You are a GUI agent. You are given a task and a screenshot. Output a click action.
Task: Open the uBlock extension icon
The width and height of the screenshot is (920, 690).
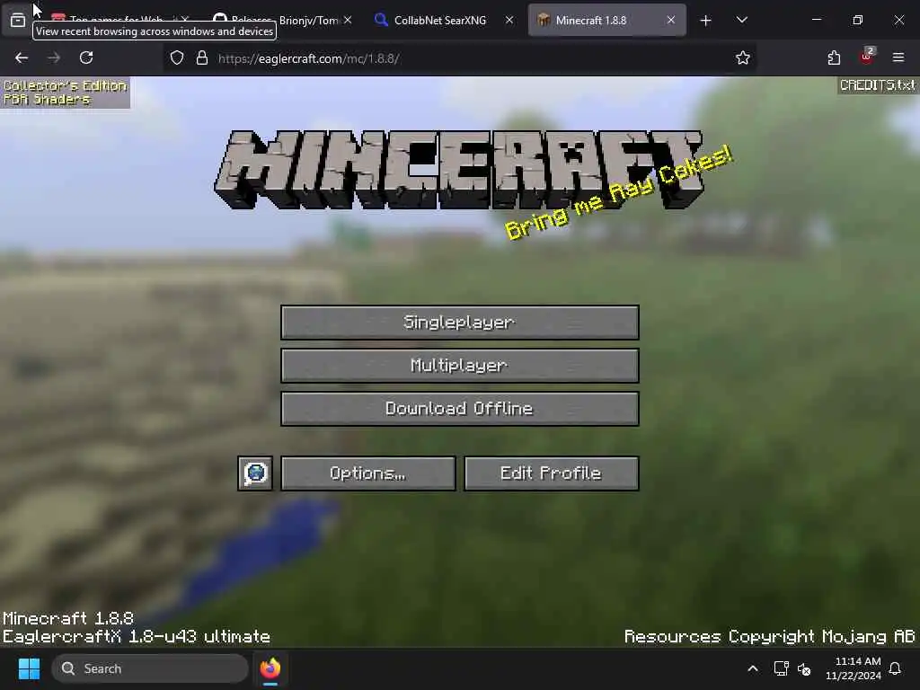[x=867, y=57]
